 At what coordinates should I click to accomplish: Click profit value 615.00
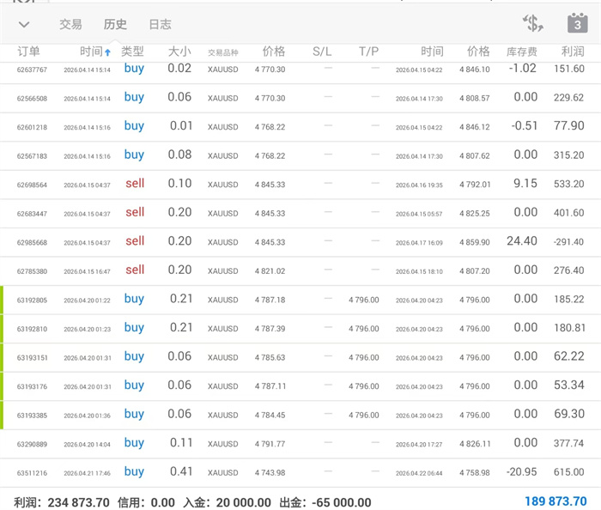click(x=568, y=472)
